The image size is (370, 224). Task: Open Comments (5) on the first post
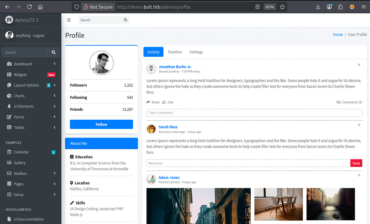pos(349,102)
